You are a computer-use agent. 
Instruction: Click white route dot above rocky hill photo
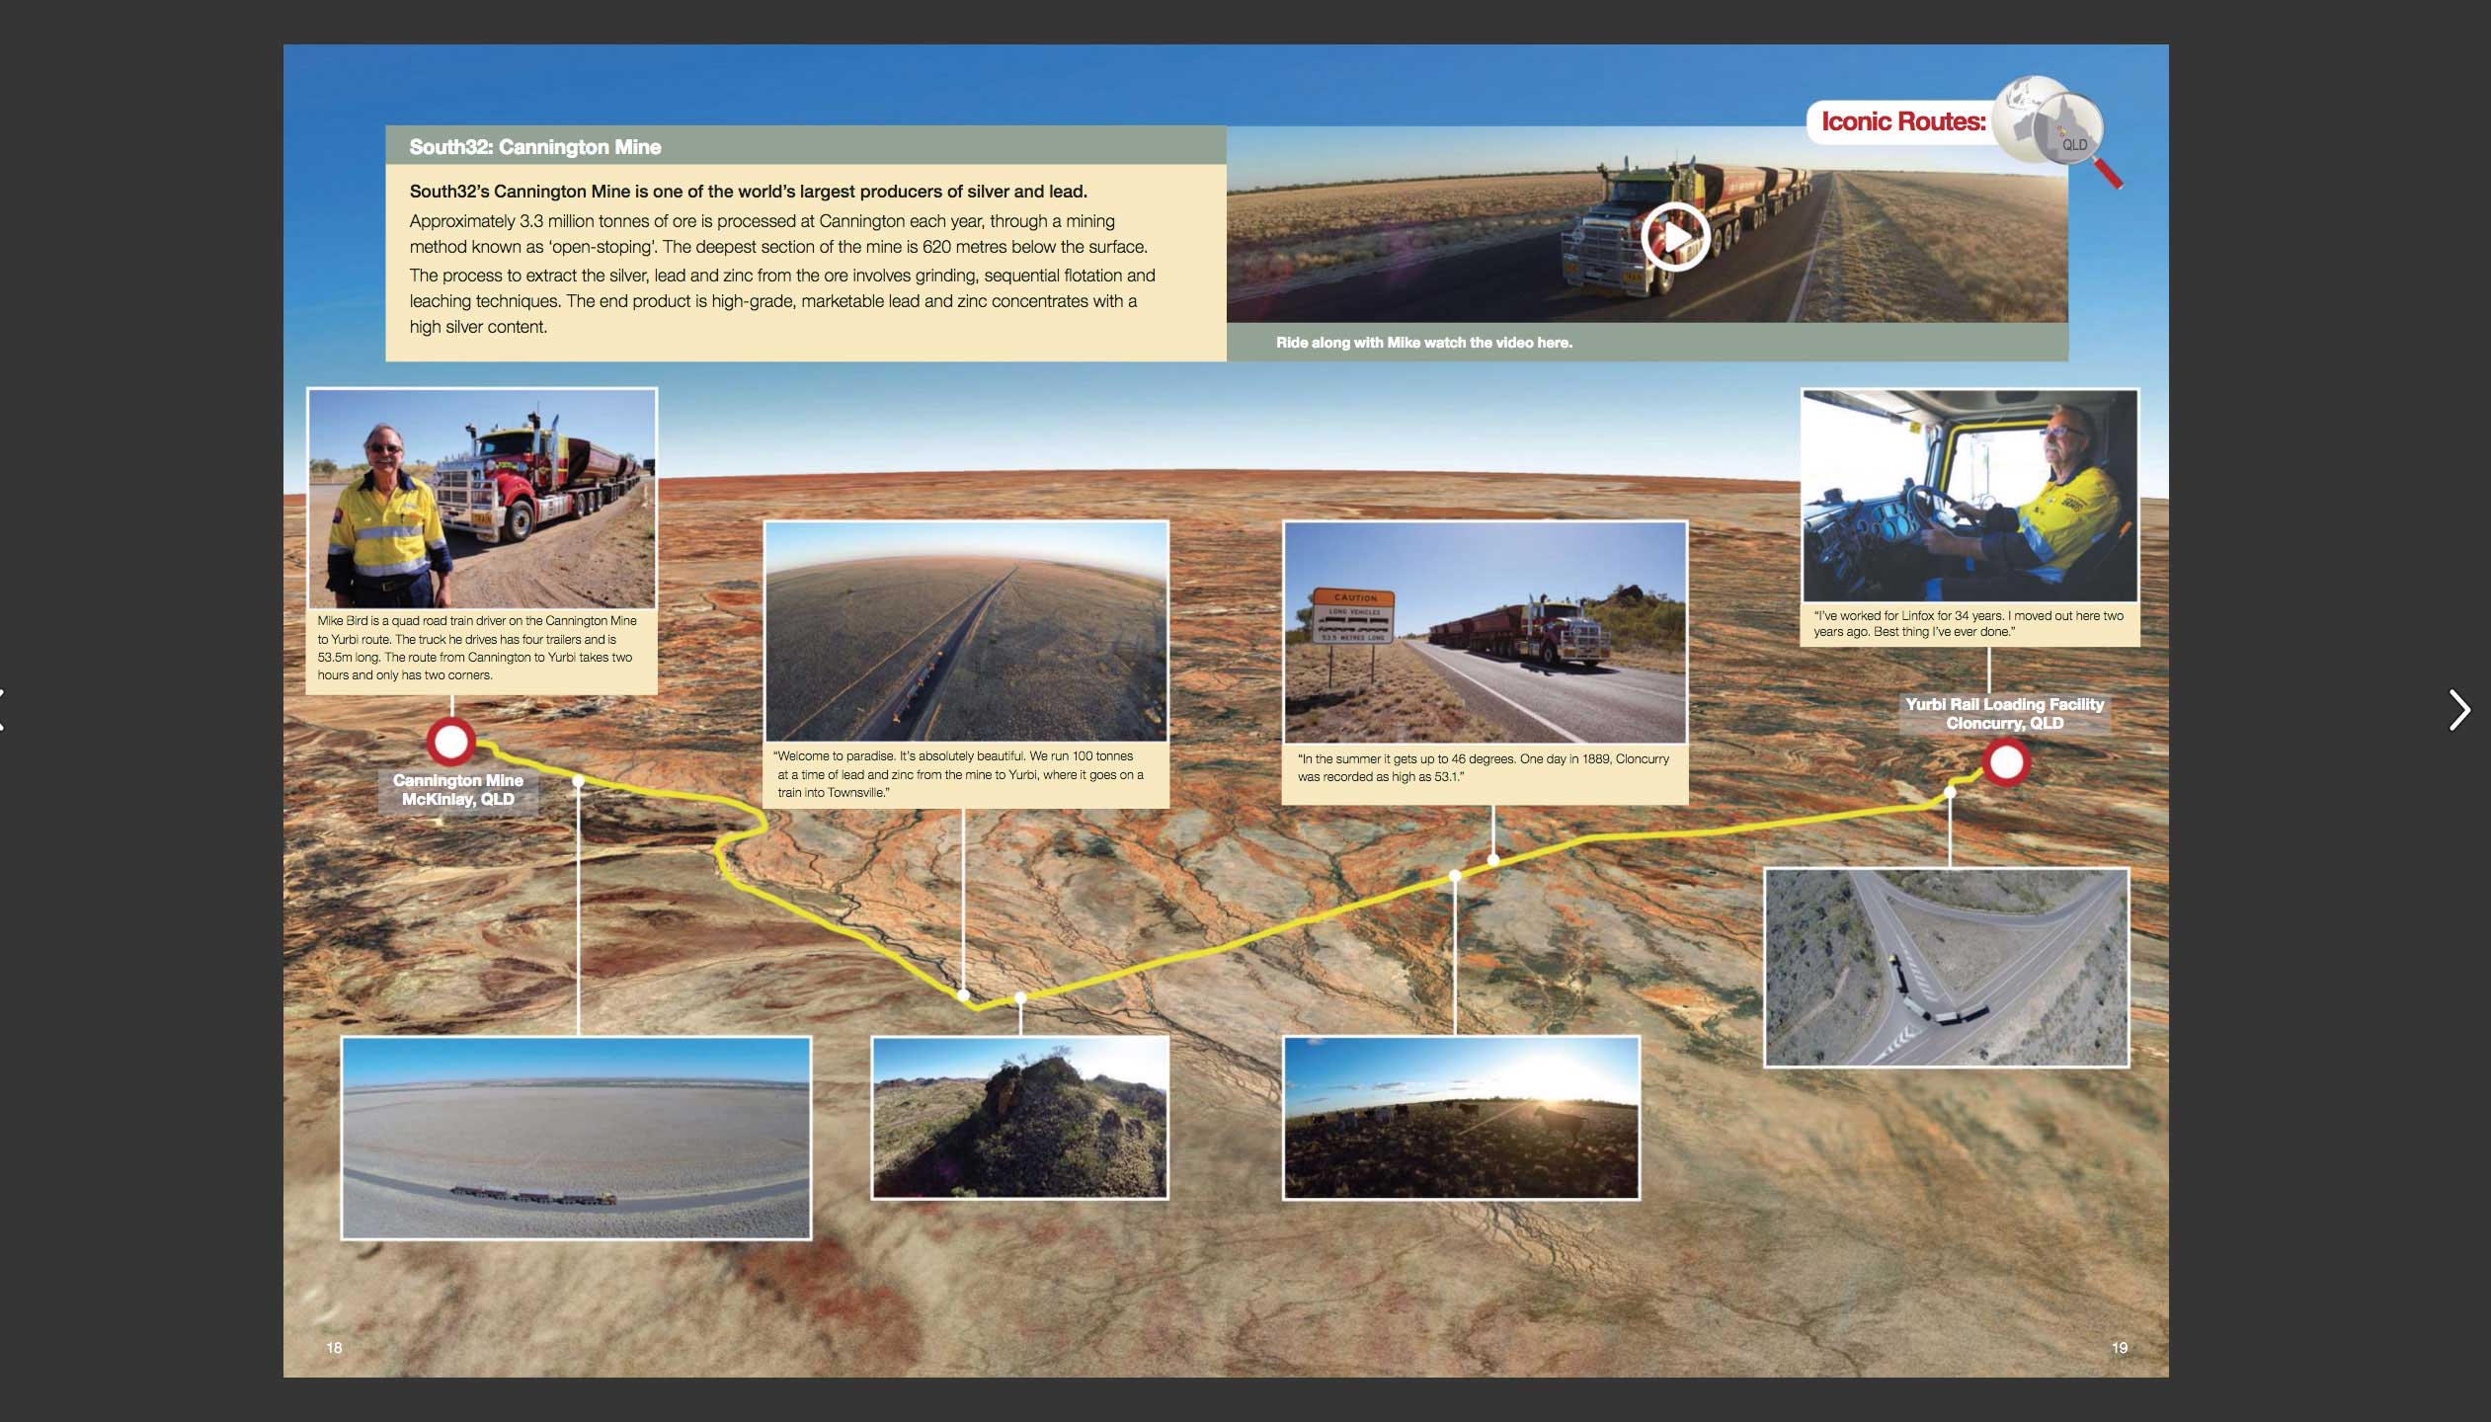(1020, 998)
